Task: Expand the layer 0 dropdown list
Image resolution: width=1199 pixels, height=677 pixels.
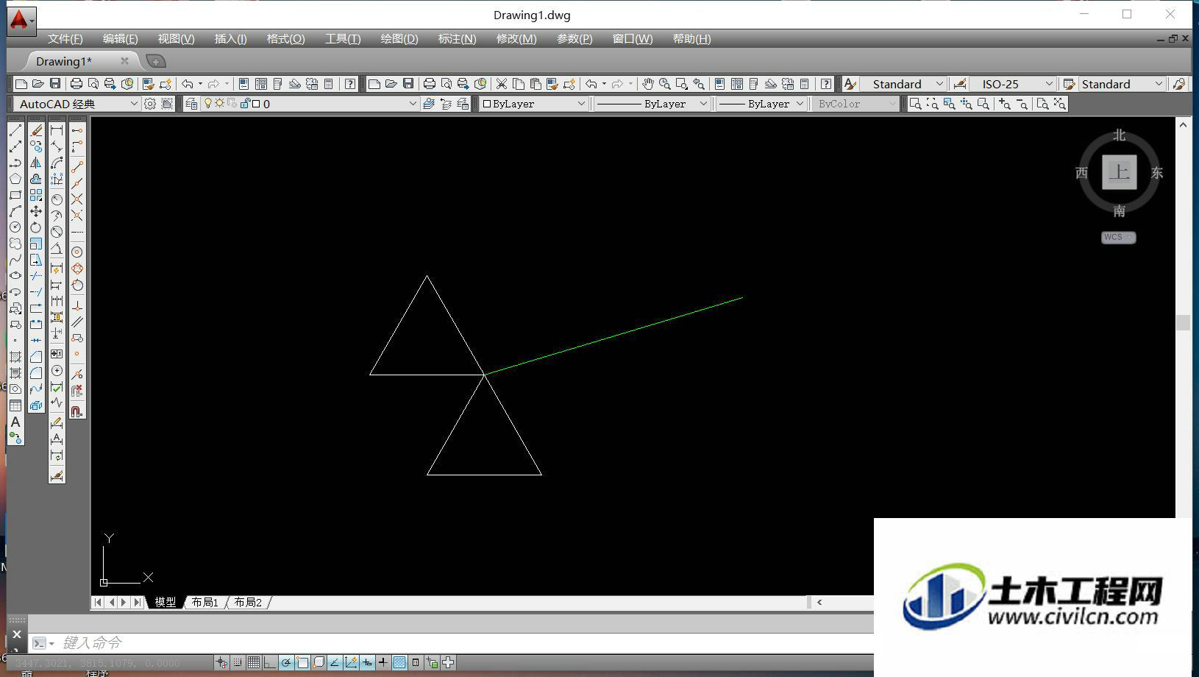Action: 413,104
